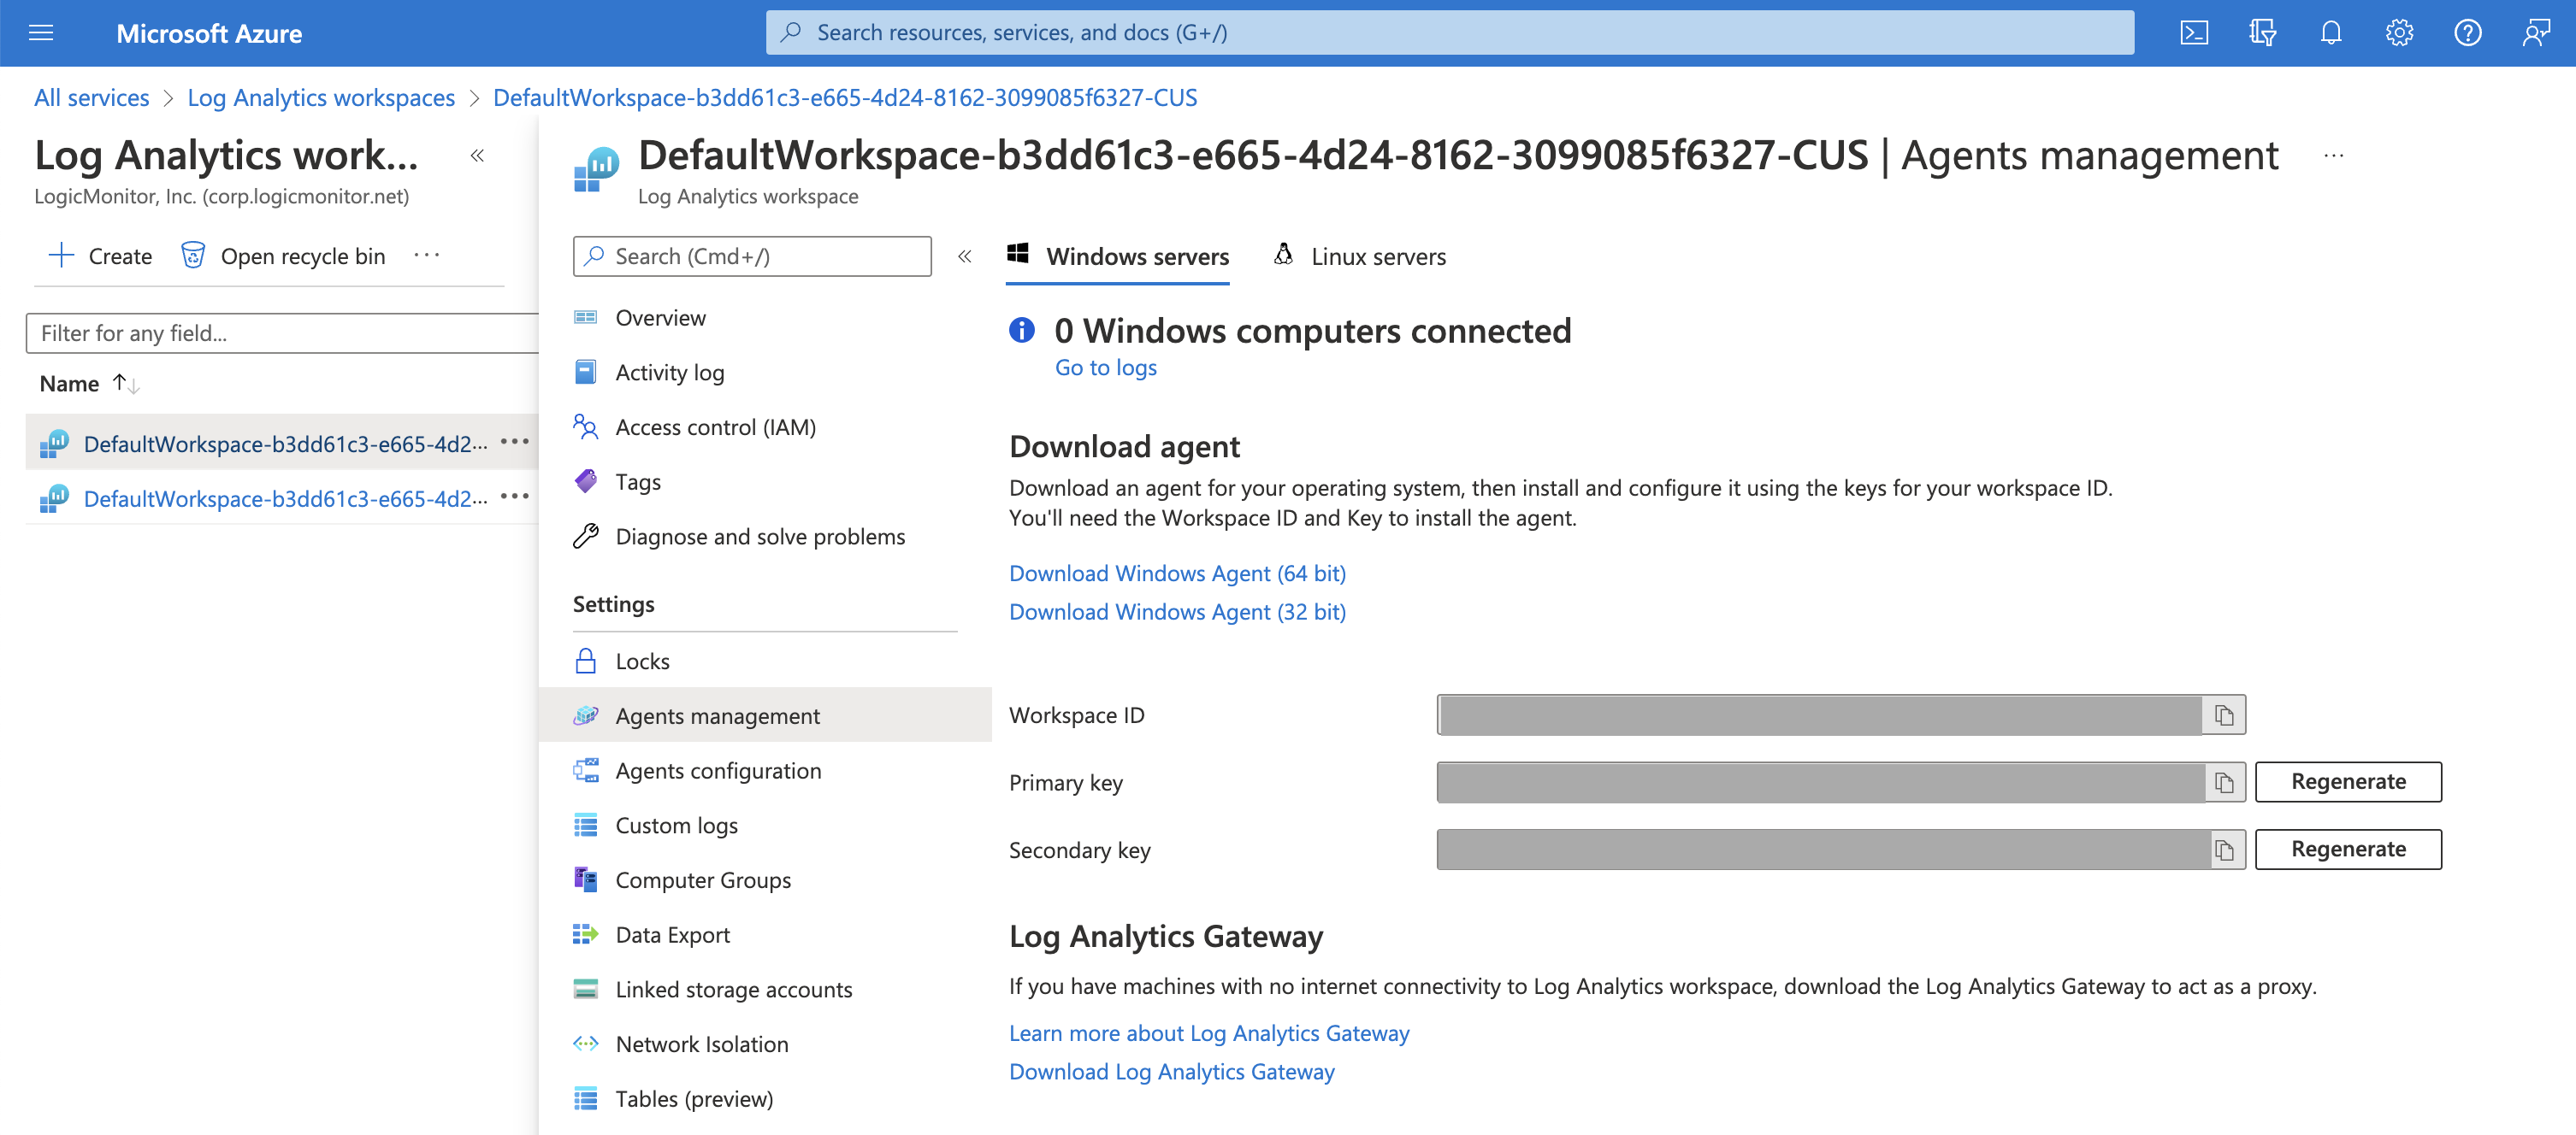Copy the Workspace ID to clipboard

[x=2223, y=715]
